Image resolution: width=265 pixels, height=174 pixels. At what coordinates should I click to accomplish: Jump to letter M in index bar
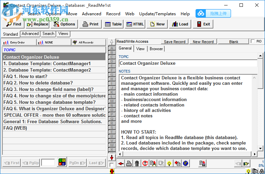click(x=112, y=101)
